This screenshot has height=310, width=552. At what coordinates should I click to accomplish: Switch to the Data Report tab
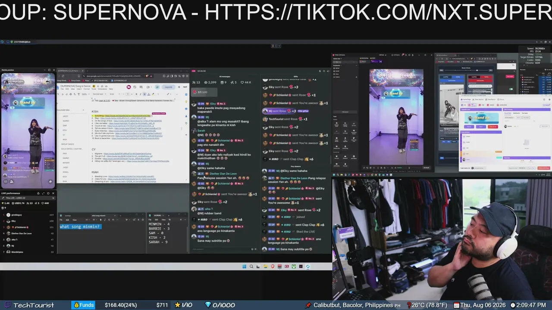tap(491, 99)
